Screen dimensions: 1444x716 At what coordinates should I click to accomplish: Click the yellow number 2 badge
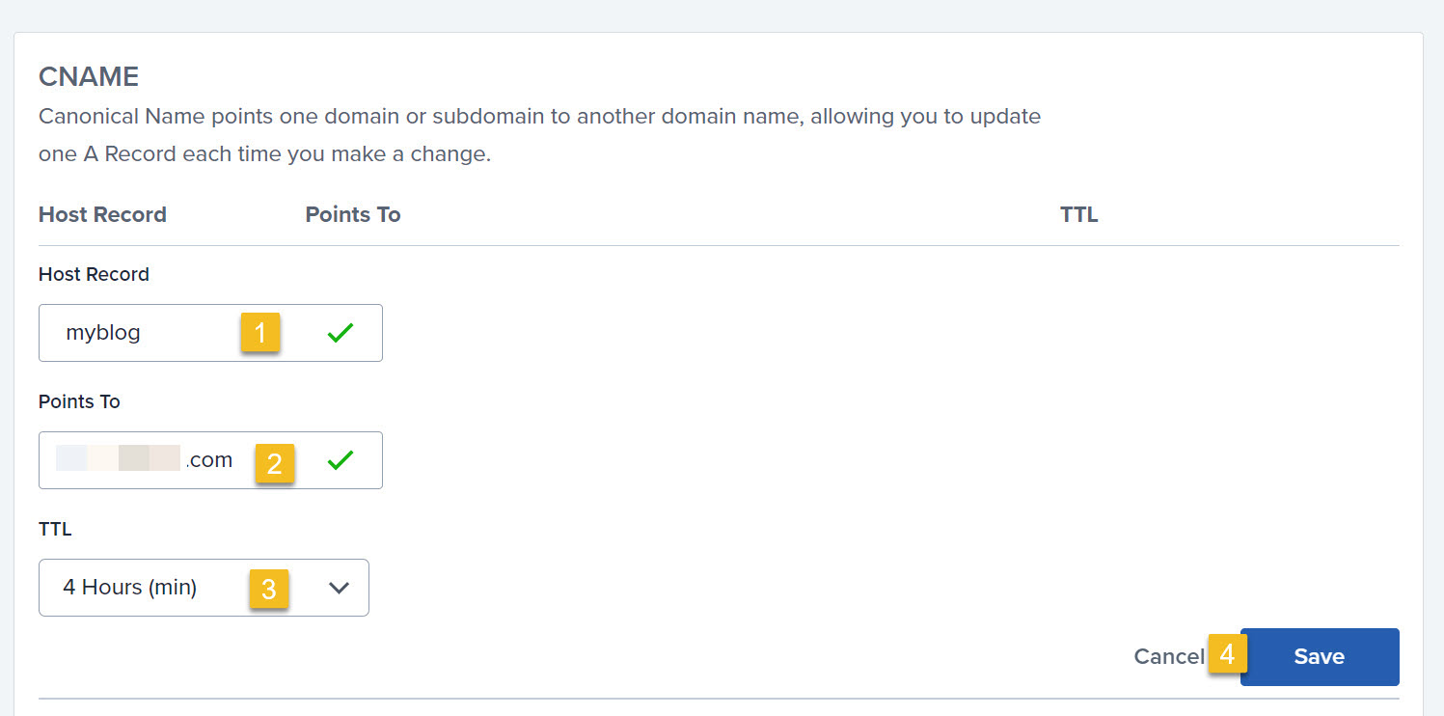coord(275,463)
